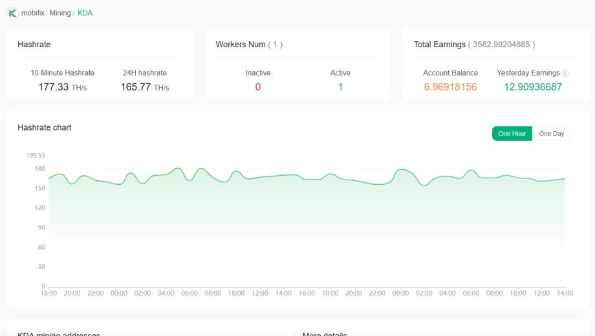
Task: Click the 14:00 final marker on chart axis
Action: tap(565, 293)
